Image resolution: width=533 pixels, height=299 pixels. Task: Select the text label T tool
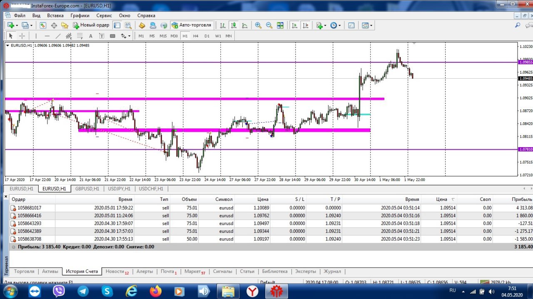[x=101, y=36]
